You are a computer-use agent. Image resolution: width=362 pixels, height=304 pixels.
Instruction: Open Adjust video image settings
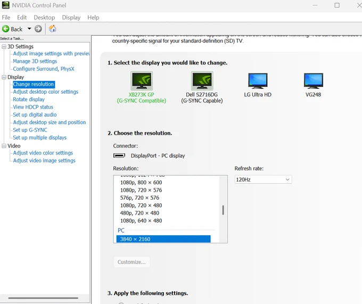(x=44, y=160)
